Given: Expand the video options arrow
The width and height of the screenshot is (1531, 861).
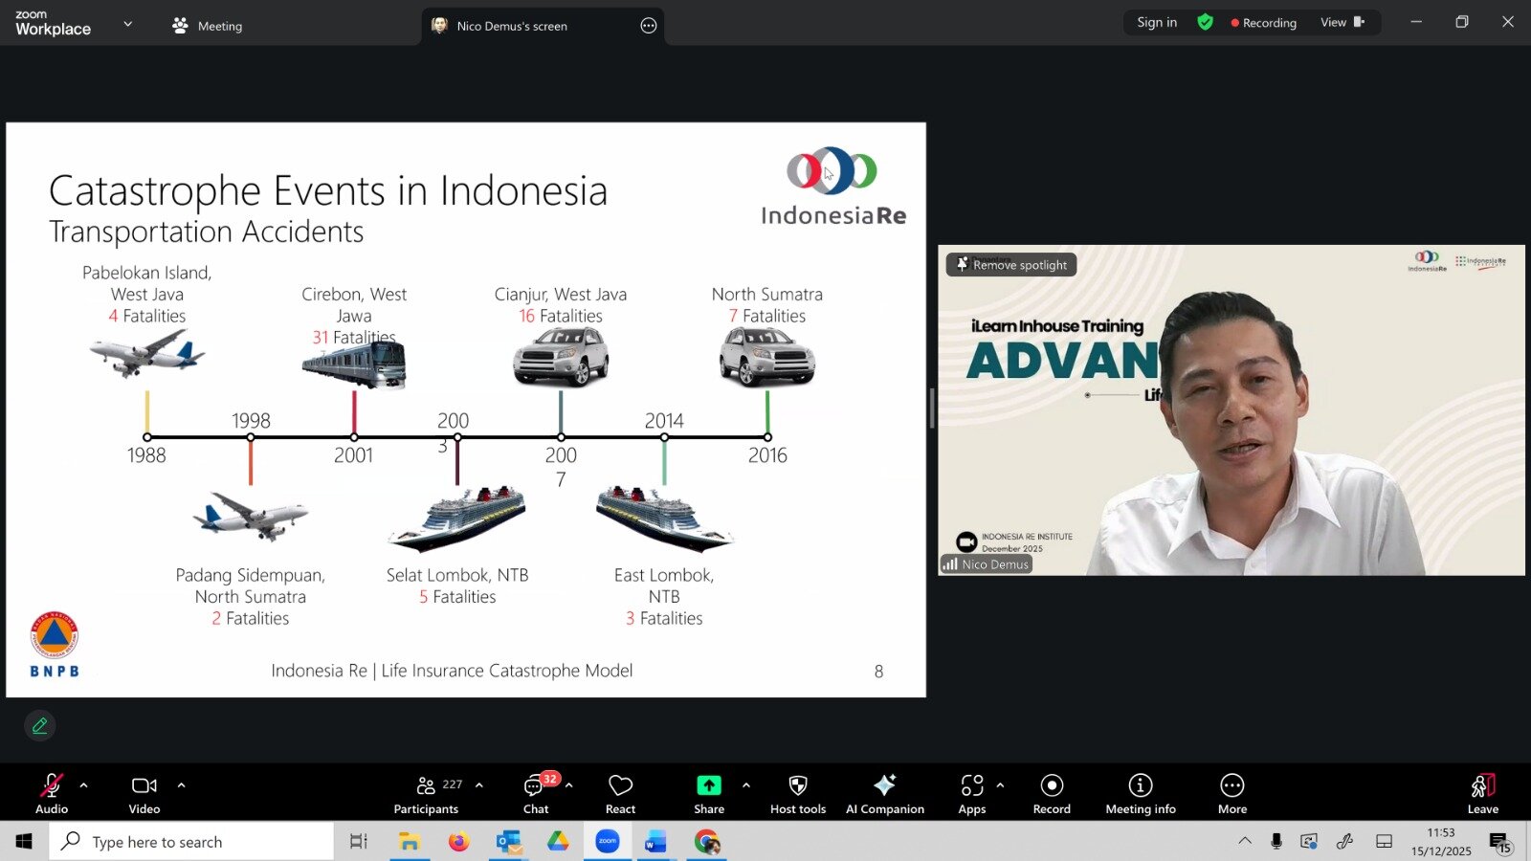Looking at the screenshot, I should tap(181, 785).
